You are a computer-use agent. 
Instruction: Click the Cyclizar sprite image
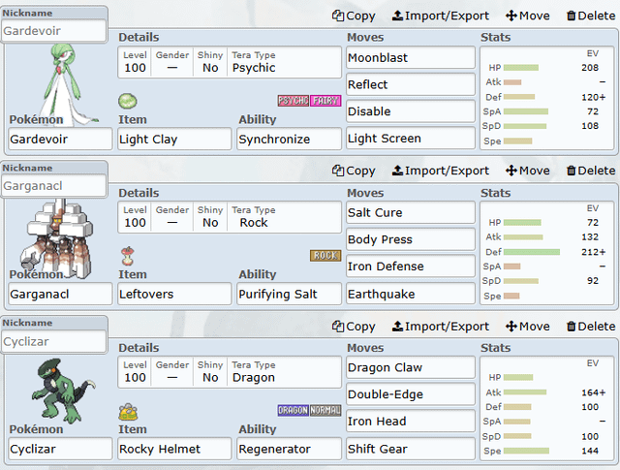63,391
